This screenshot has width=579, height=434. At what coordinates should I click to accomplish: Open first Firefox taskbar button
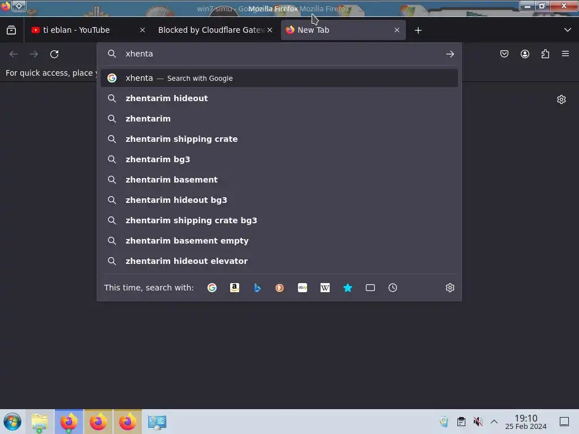[68, 422]
